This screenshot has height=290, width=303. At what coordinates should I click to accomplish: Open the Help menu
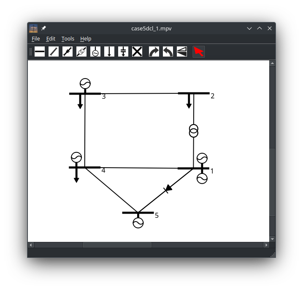point(86,39)
